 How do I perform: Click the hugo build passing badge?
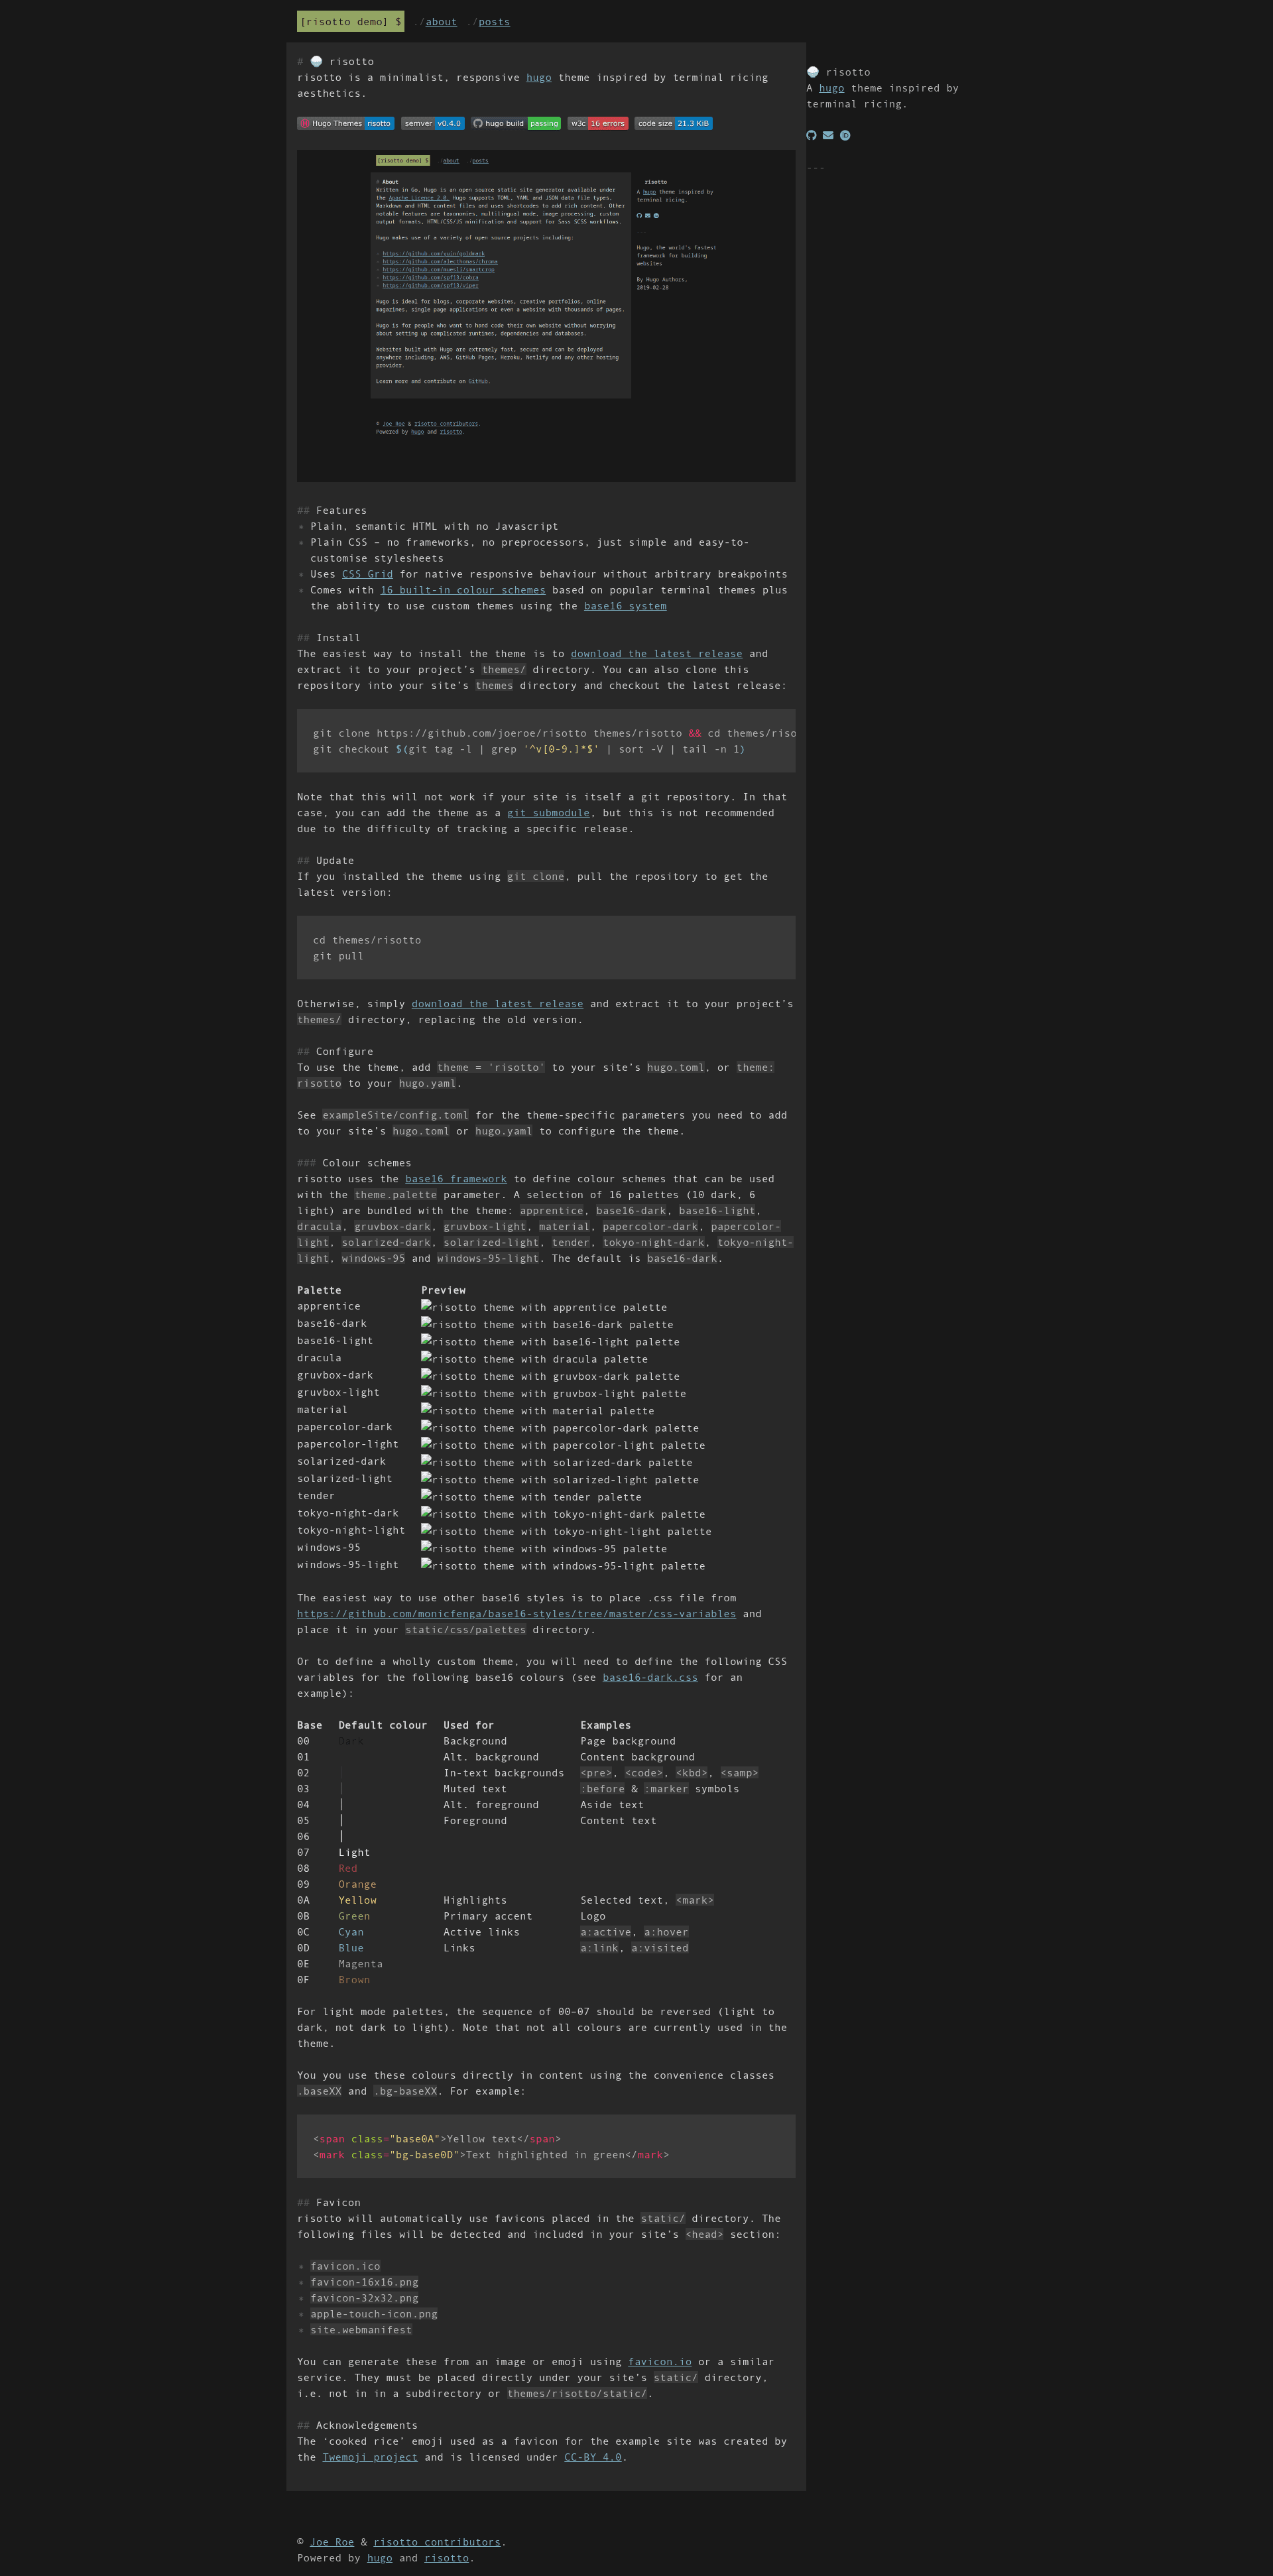pos(516,124)
